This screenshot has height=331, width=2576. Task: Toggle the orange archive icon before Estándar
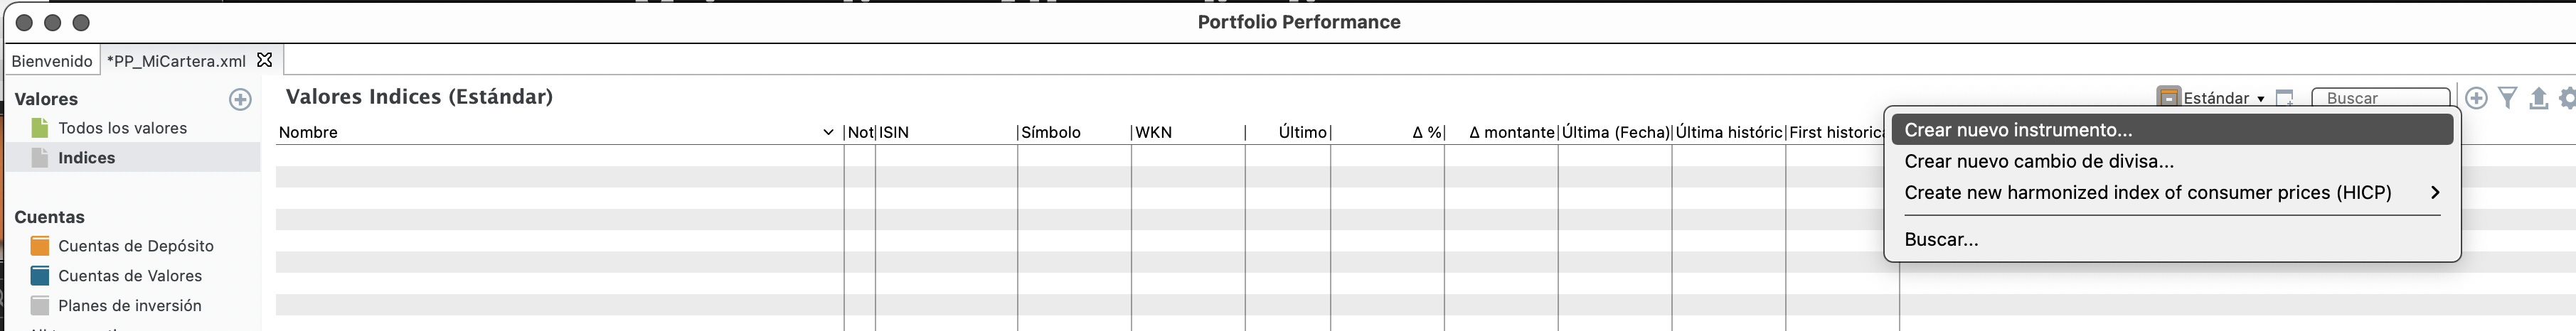coord(2168,98)
